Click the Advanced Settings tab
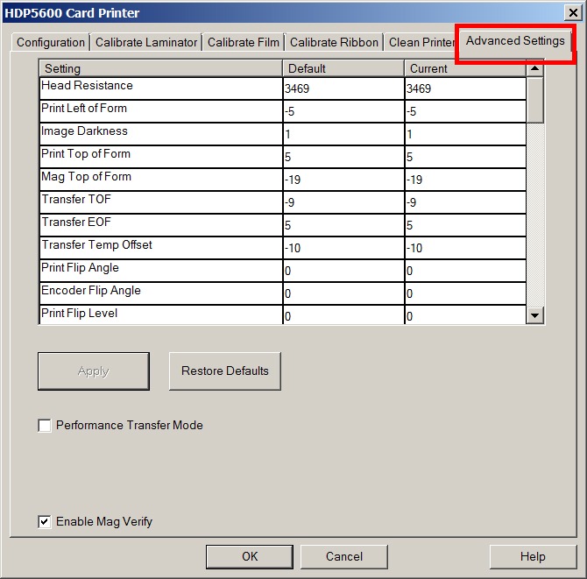 (515, 41)
